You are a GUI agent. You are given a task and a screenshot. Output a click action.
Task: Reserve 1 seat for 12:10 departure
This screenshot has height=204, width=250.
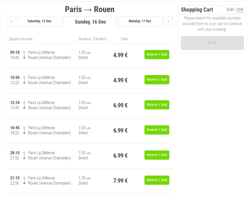(157, 105)
